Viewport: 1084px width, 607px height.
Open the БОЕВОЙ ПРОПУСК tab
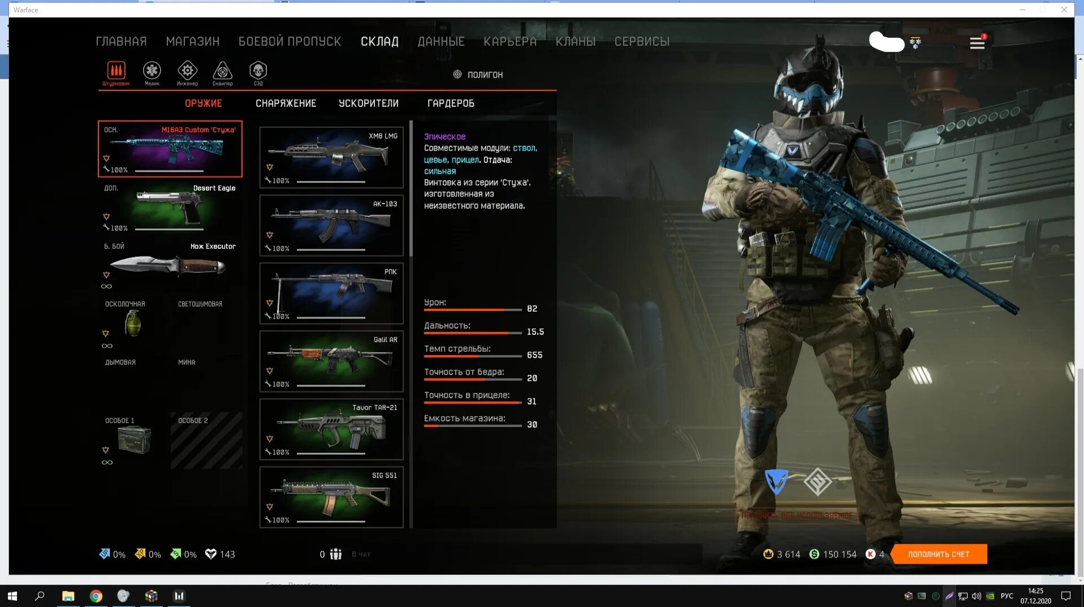(290, 41)
